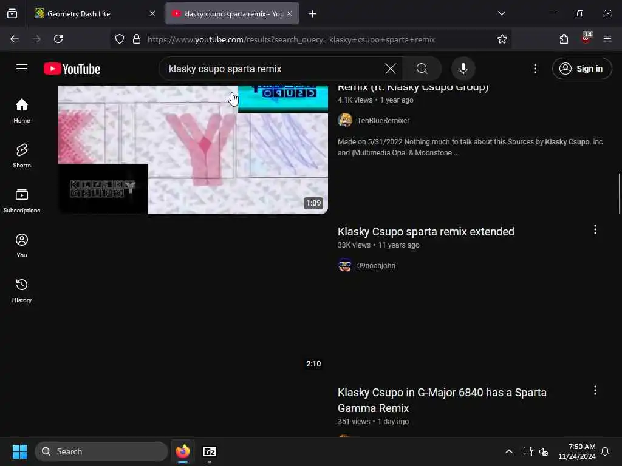View site security lock info

(x=137, y=39)
